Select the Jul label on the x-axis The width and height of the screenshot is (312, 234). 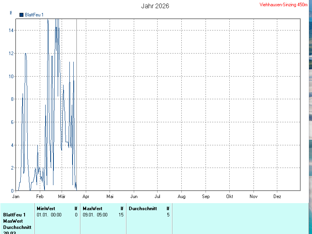pyautogui.click(x=158, y=196)
